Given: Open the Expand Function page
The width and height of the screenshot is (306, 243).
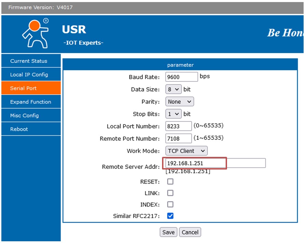Looking at the screenshot, I should coord(31,102).
